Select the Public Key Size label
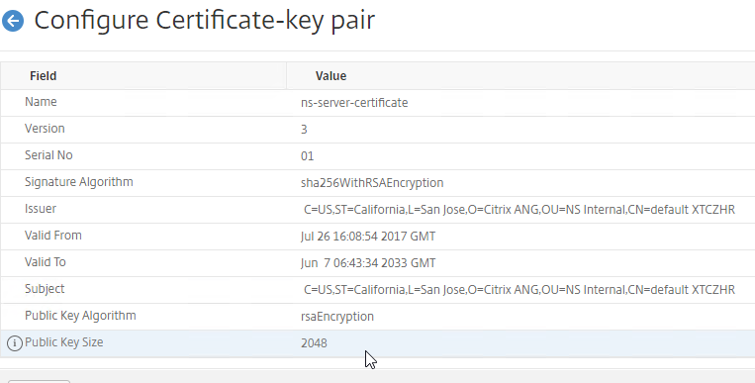The width and height of the screenshot is (755, 383). pos(64,342)
